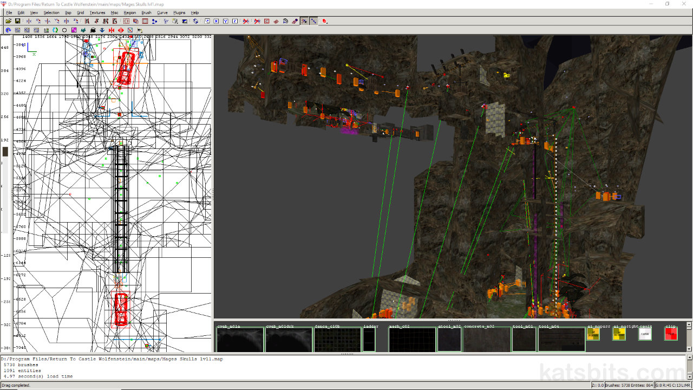Open the texture view mode icon
Screen dimensions: 693x390
[175, 21]
